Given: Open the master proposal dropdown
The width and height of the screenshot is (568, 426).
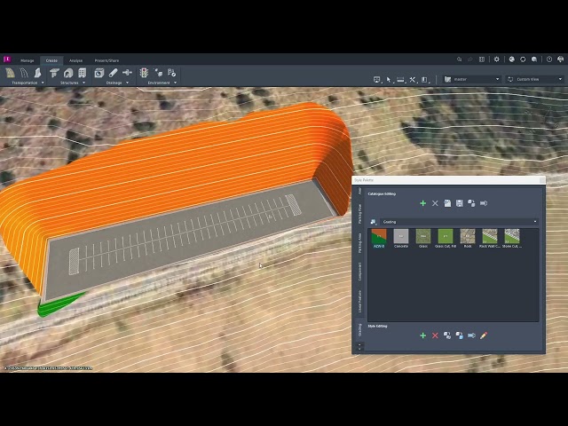Looking at the screenshot, I should [x=472, y=79].
